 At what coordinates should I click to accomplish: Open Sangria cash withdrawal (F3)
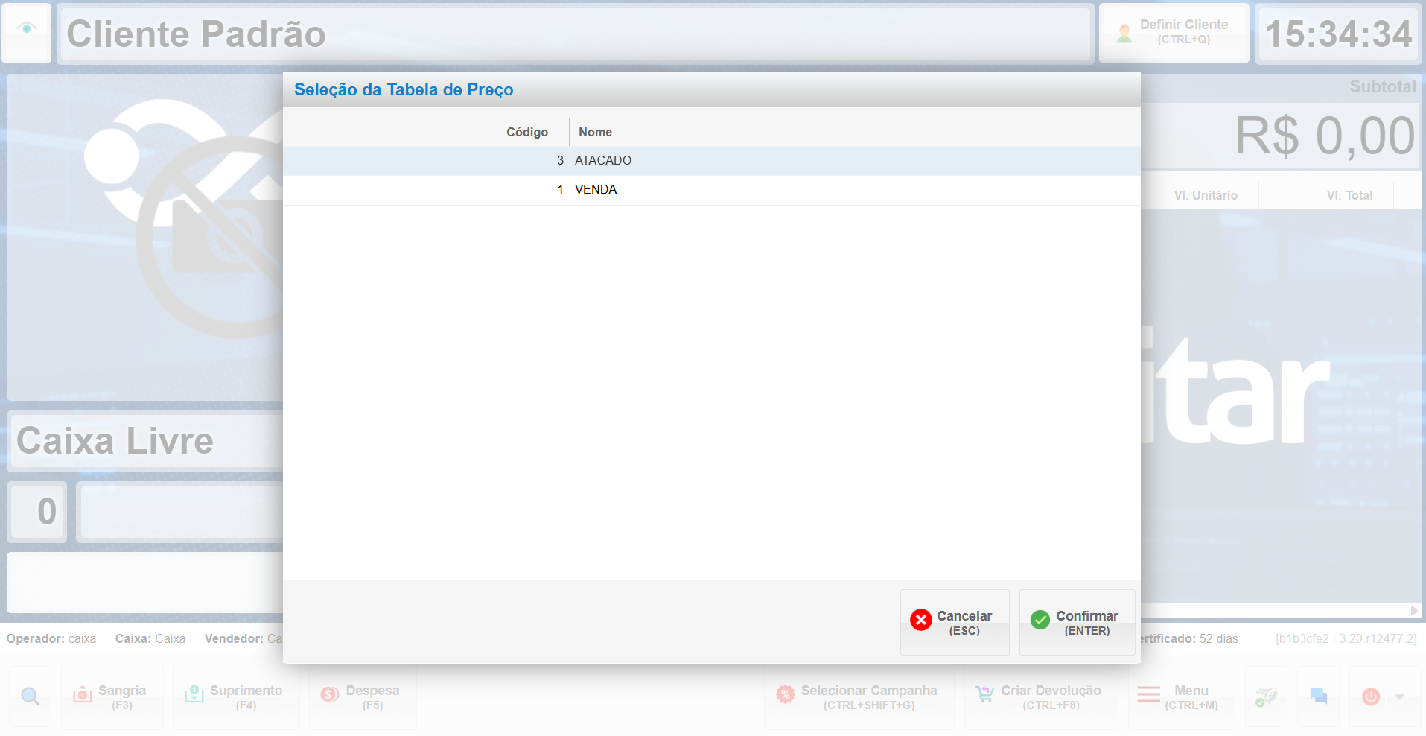[112, 697]
